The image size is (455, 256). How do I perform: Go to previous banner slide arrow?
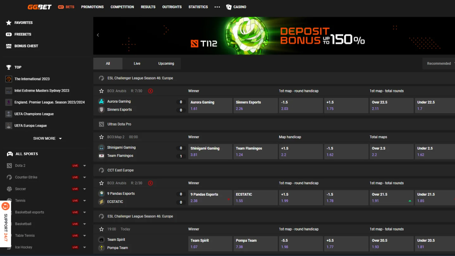[98, 35]
